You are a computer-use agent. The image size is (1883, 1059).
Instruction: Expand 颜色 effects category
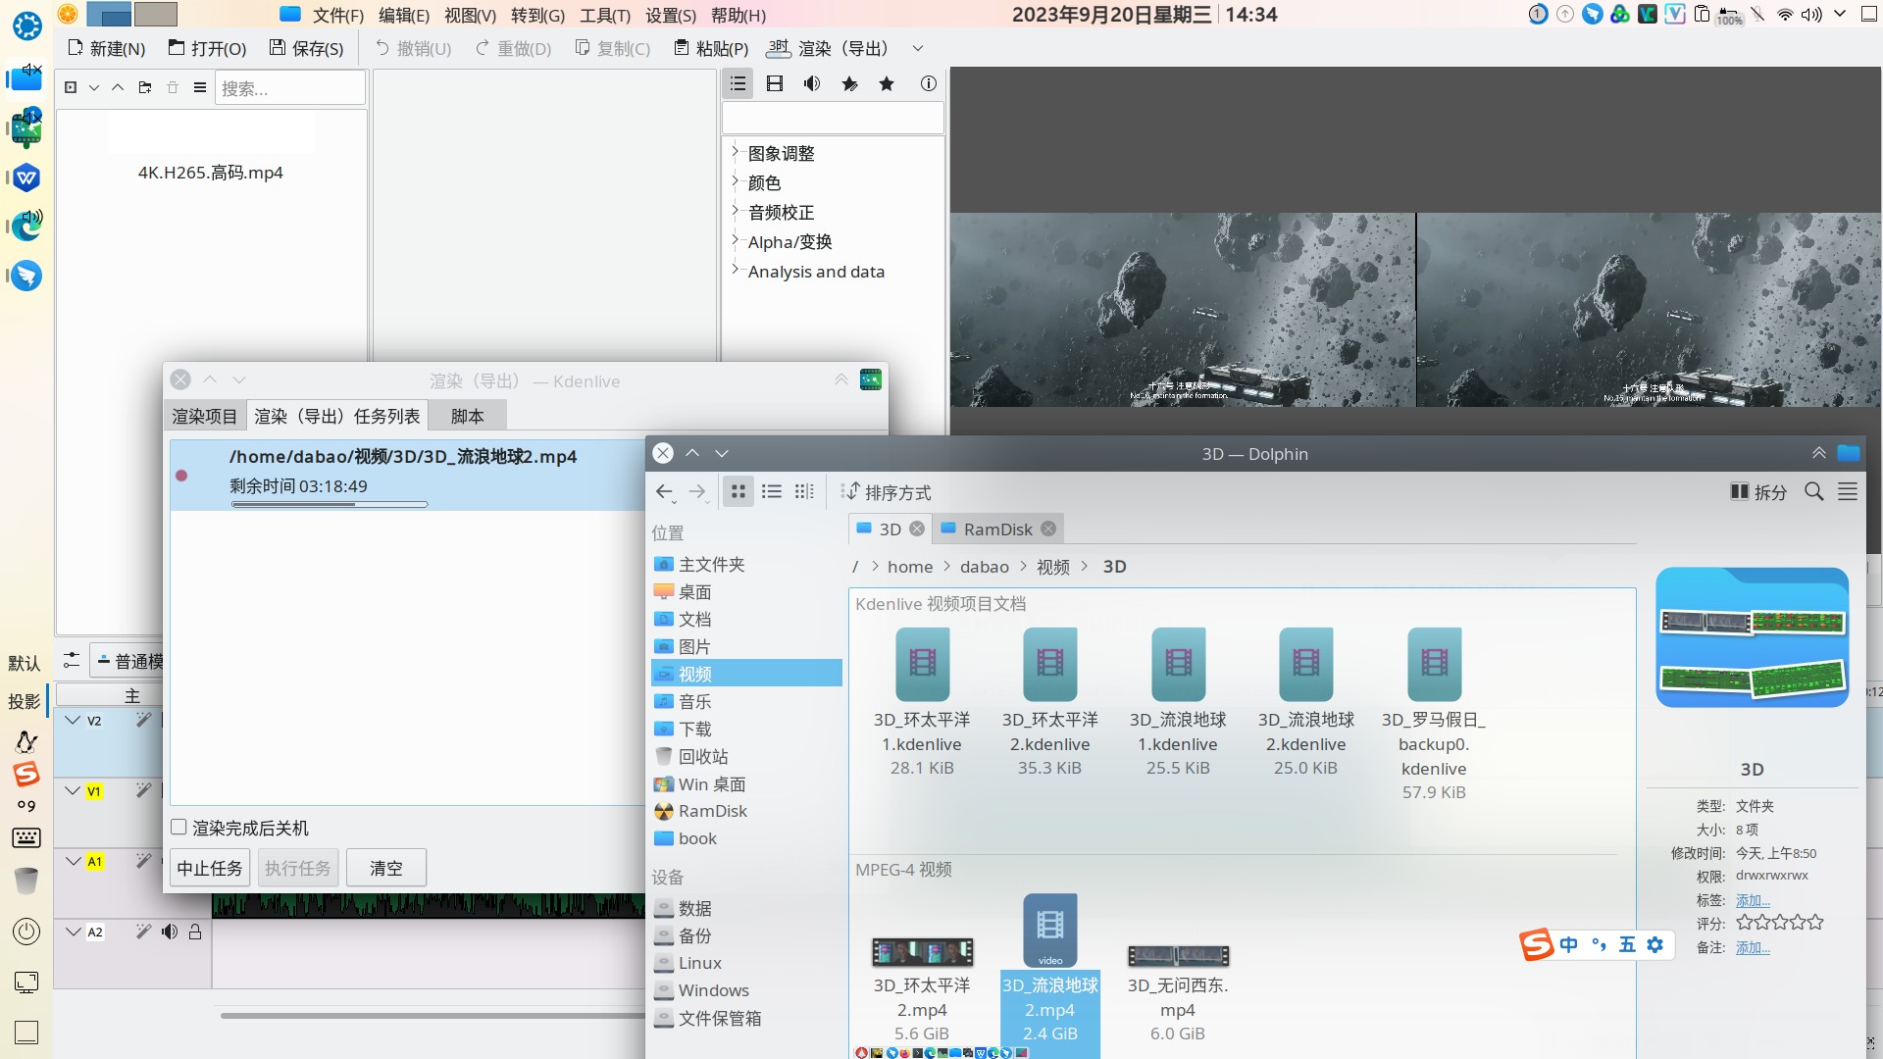[735, 181]
